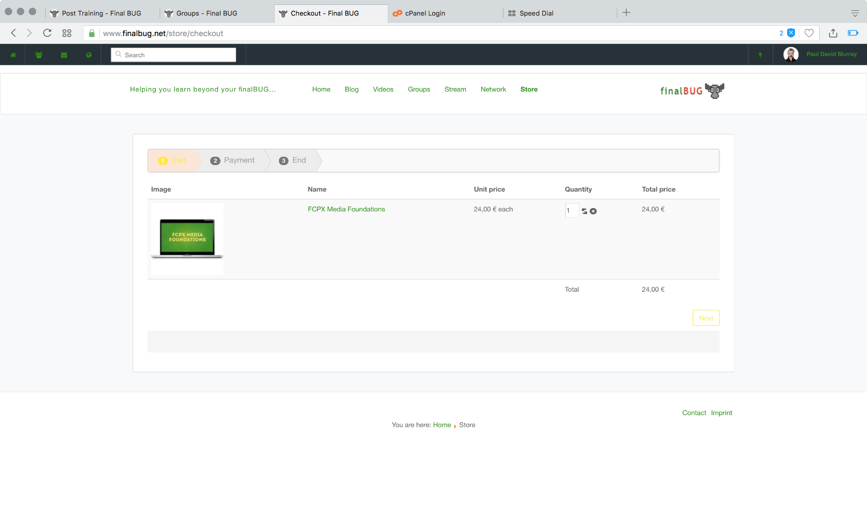The width and height of the screenshot is (867, 526).
Task: Open the green envelope messages icon
Action: click(64, 55)
